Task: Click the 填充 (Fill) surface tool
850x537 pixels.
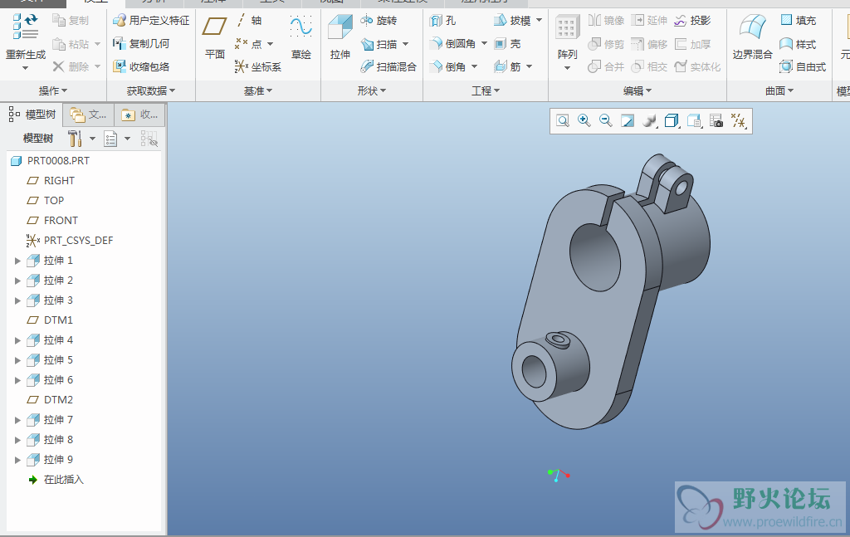Action: coord(798,21)
